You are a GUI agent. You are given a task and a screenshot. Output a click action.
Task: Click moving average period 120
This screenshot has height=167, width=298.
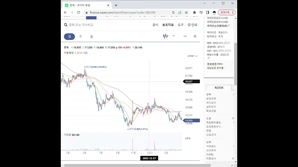[x=86, y=53]
